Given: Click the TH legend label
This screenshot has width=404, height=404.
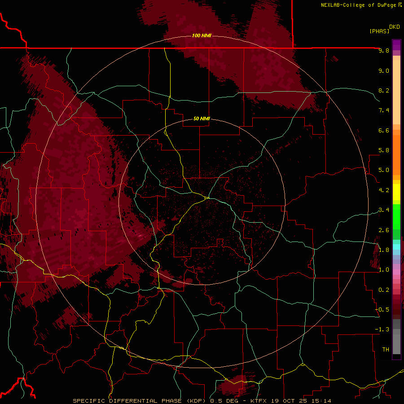Looking at the screenshot, I should point(386,350).
